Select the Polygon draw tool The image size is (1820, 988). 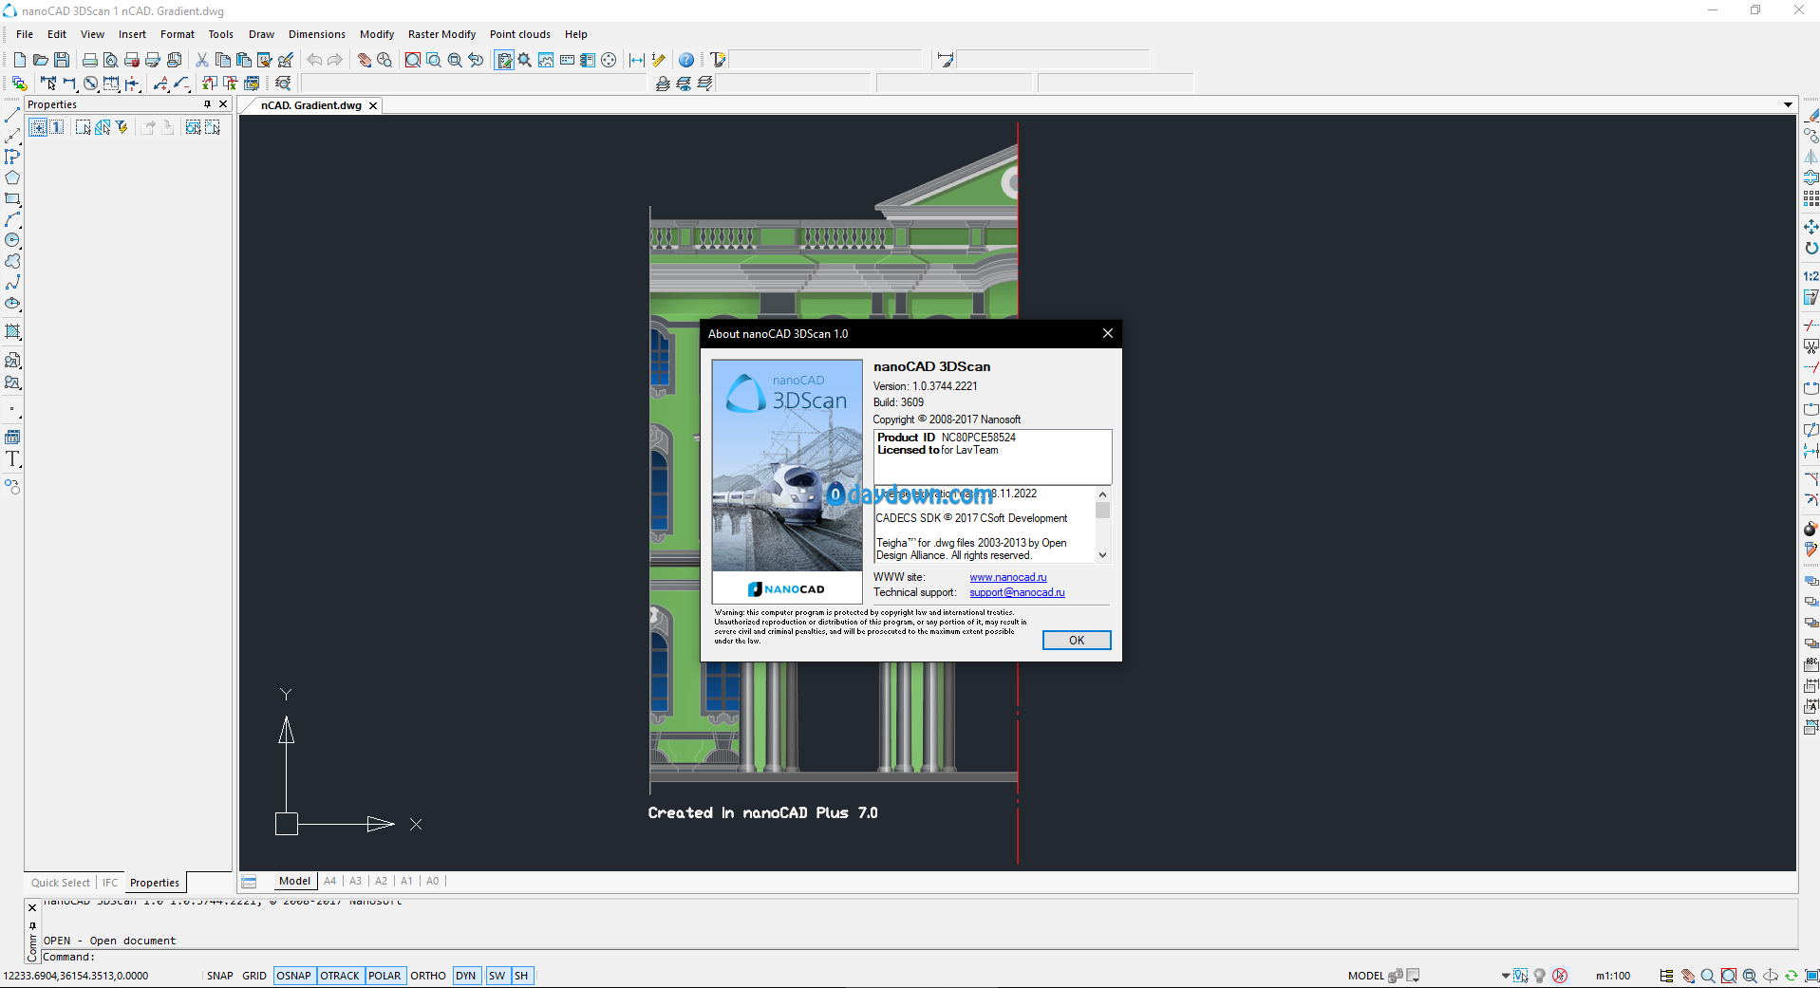12,177
